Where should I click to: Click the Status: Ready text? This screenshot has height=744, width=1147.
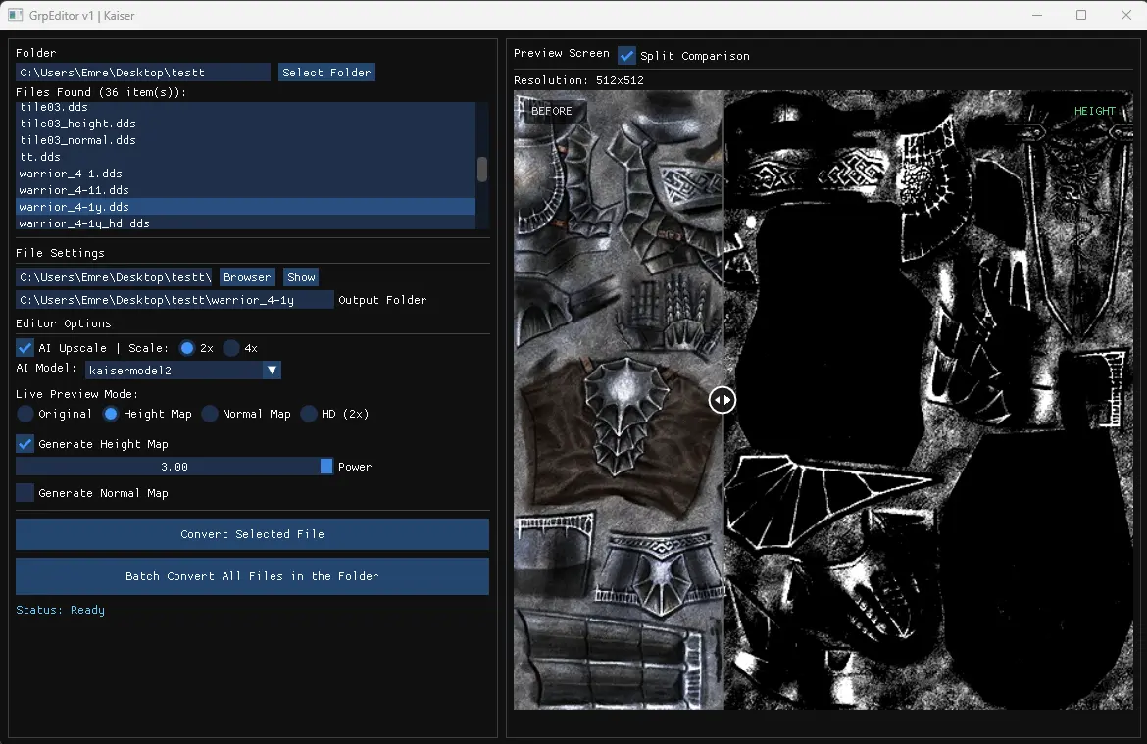click(x=60, y=610)
